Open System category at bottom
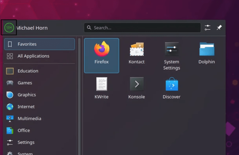The width and height of the screenshot is (239, 155). [39, 153]
